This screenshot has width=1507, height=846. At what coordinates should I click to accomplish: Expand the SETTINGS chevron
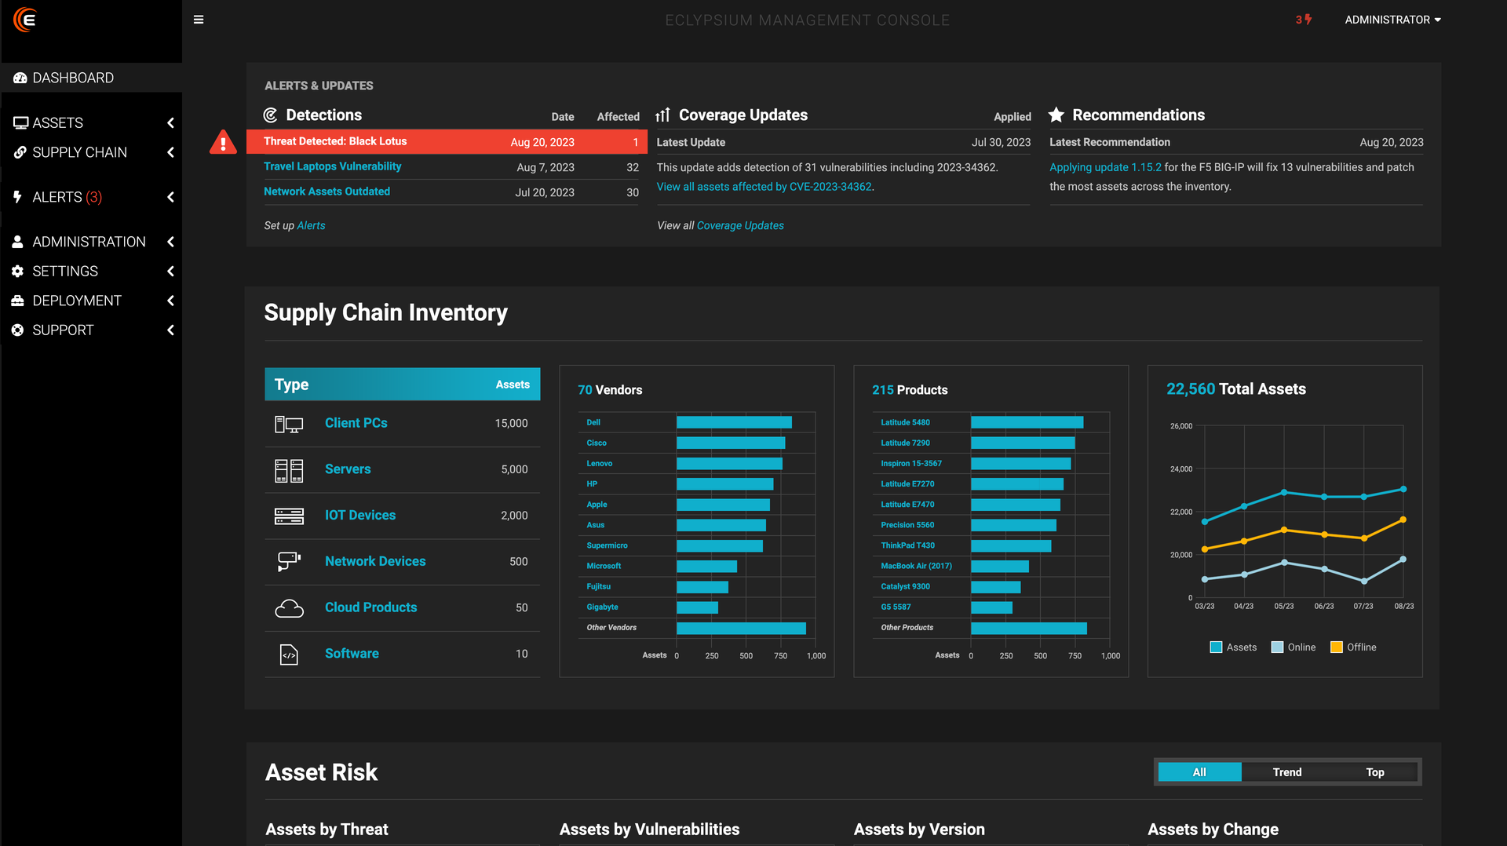click(x=170, y=272)
